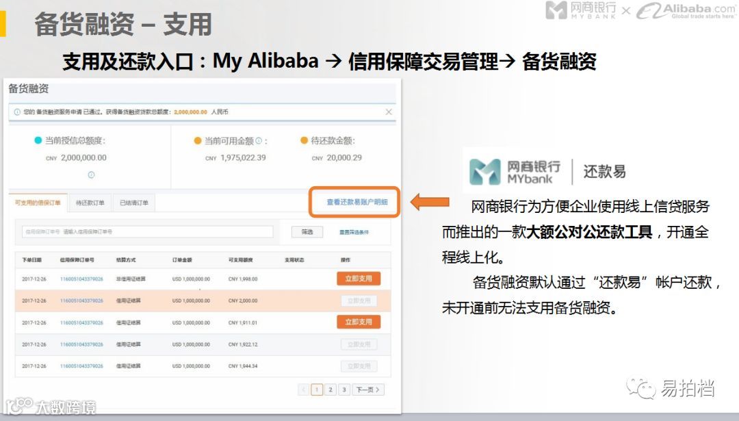Viewport: 739px width, 421px height.
Task: Click the 可支用额度 column header
Action: coord(240,260)
